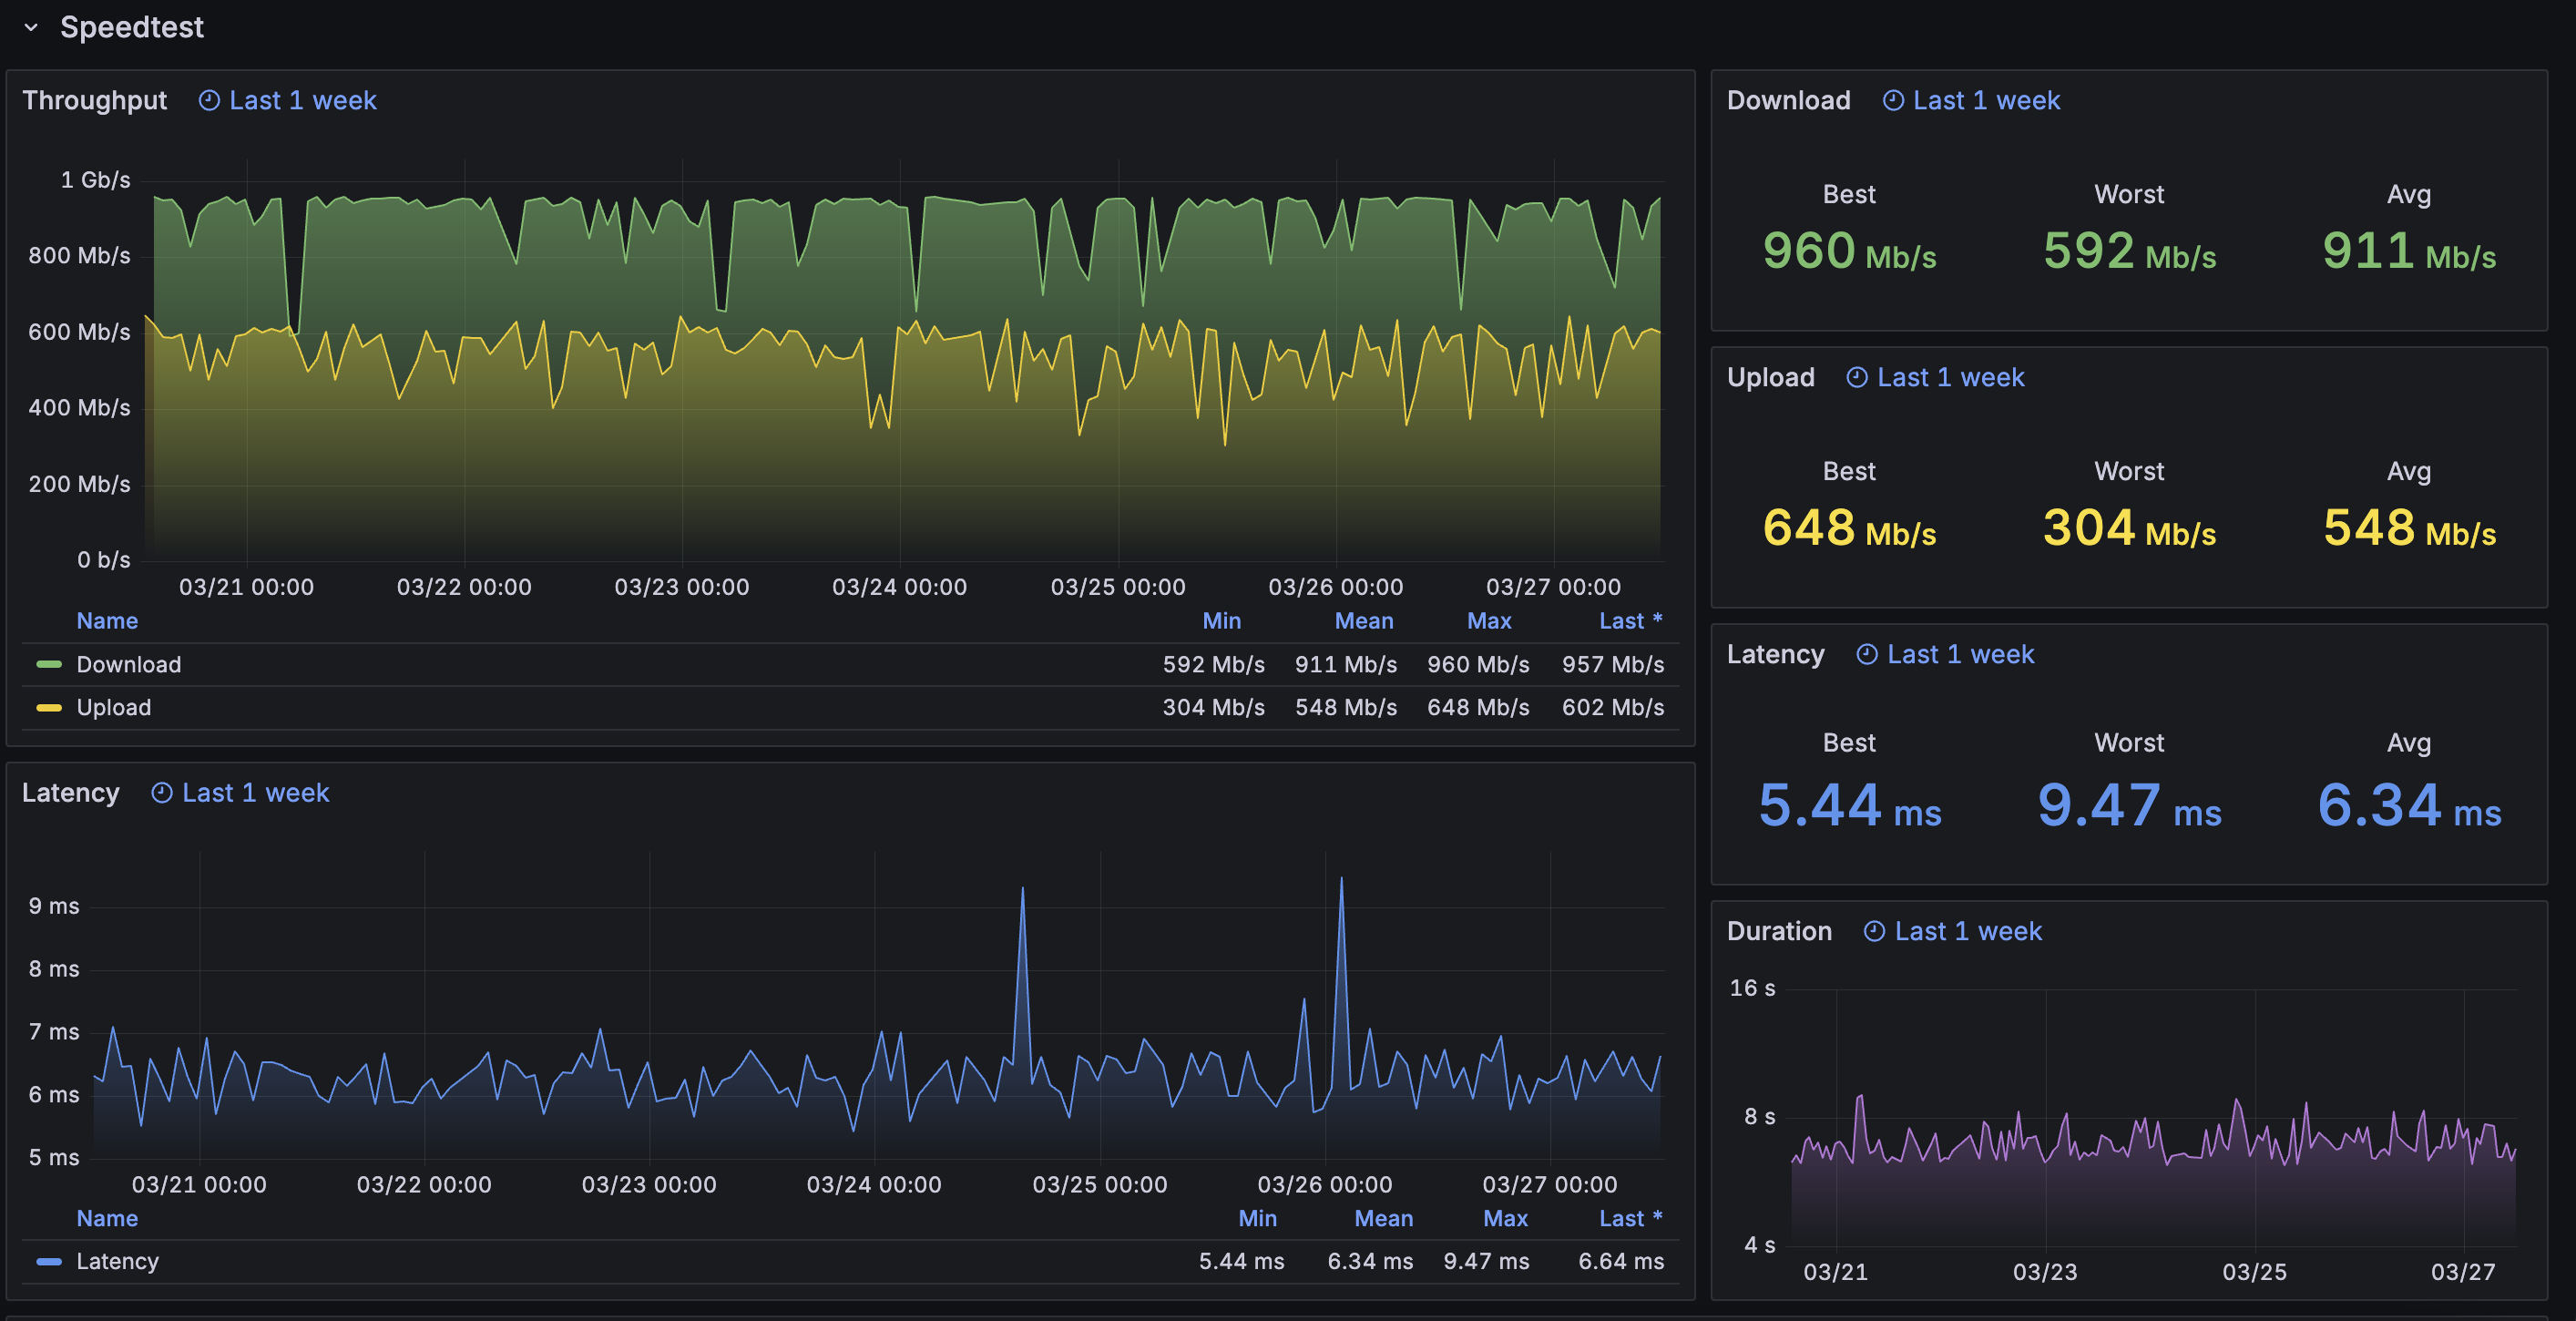2576x1321 pixels.
Task: Sort Throughput legend by Mean column
Action: [1364, 621]
